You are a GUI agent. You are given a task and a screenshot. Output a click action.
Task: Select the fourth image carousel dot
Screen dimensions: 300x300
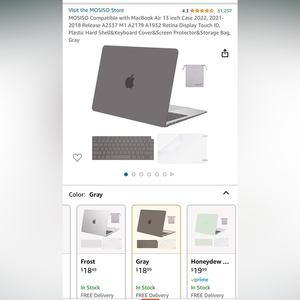point(149,174)
